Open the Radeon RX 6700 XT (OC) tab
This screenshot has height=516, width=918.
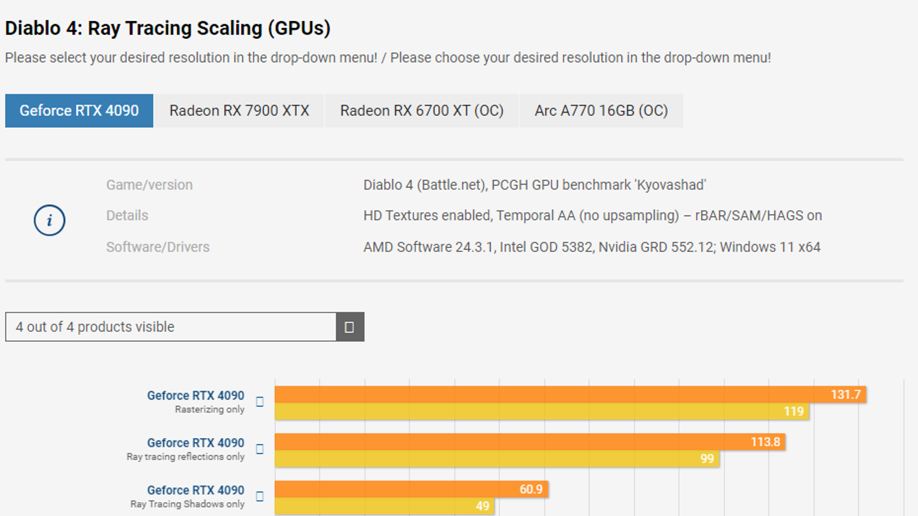pyautogui.click(x=422, y=111)
